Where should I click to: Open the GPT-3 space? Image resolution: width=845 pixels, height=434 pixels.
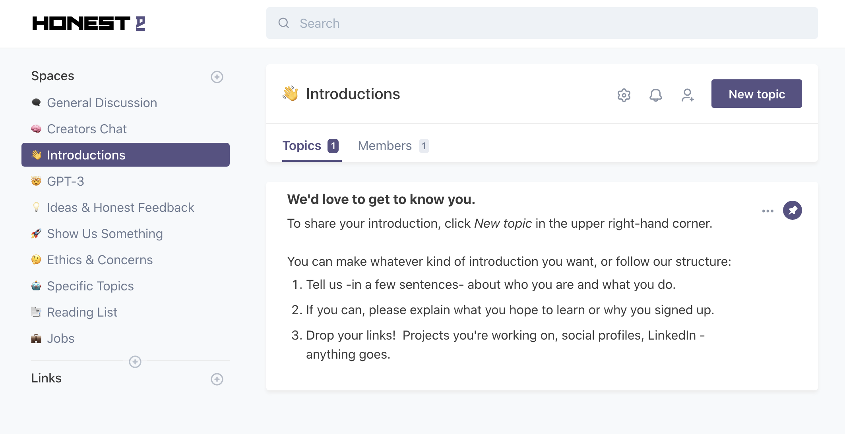(x=66, y=181)
